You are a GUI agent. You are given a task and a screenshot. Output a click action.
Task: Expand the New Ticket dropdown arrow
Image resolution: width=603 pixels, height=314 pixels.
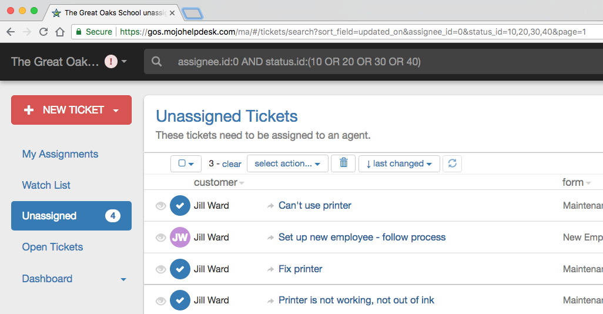pyautogui.click(x=116, y=111)
